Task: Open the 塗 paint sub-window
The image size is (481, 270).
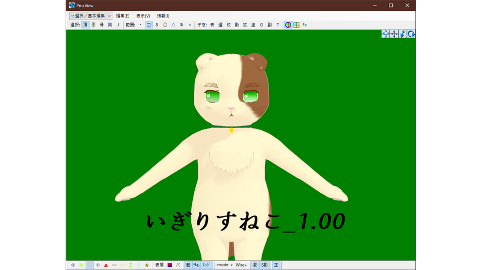Action: pos(253,25)
